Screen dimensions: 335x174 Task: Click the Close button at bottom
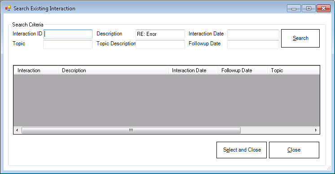point(294,150)
